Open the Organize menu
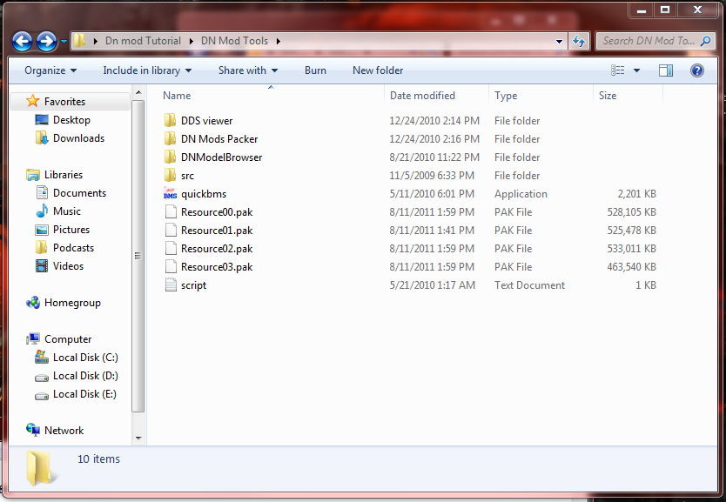 pos(50,70)
